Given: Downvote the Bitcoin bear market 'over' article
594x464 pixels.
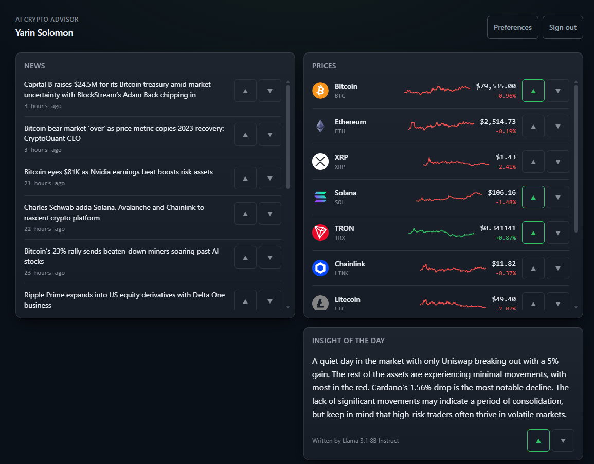Looking at the screenshot, I should (x=269, y=134).
